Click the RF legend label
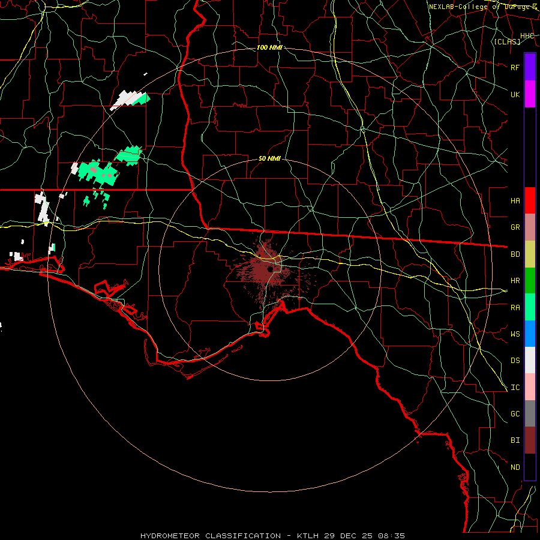Screen dimensions: 540x540 (x=515, y=67)
